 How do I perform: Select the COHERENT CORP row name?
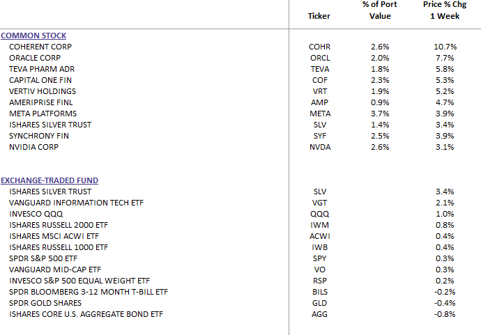coord(40,47)
